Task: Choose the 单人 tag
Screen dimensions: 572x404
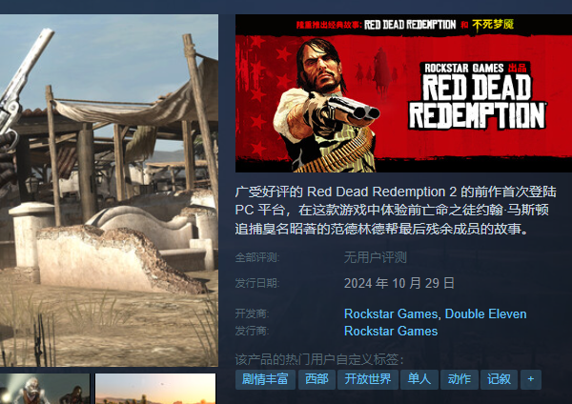Action: (x=419, y=379)
